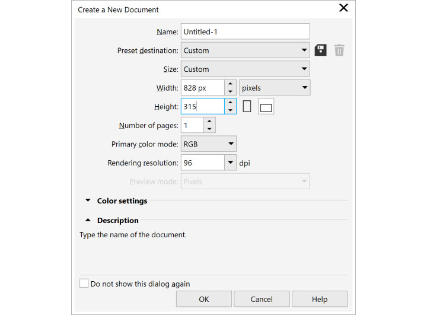Screen dimensions: 427x315
Task: Decrease number of pages with down arrow
Action: tap(209, 129)
